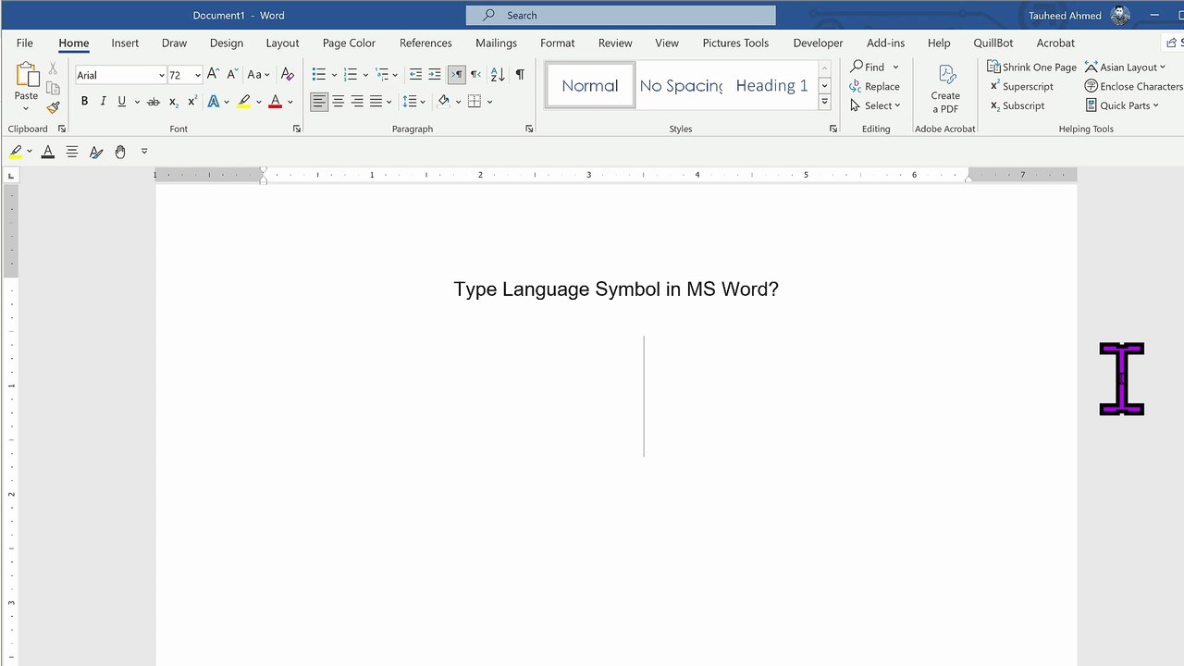This screenshot has width=1184, height=666.
Task: Toggle the Font group superscript button
Action: point(191,101)
